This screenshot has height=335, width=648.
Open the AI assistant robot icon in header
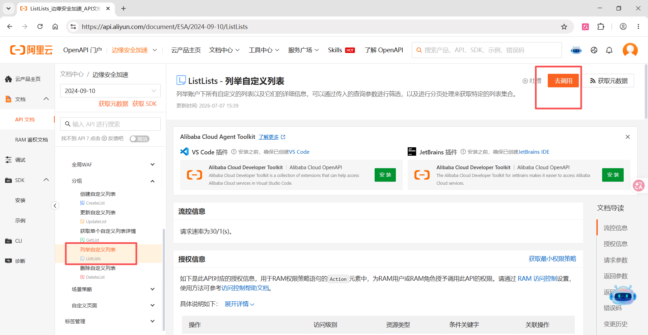[576, 50]
